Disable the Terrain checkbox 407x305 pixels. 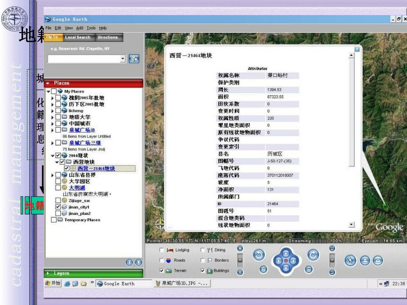161,270
